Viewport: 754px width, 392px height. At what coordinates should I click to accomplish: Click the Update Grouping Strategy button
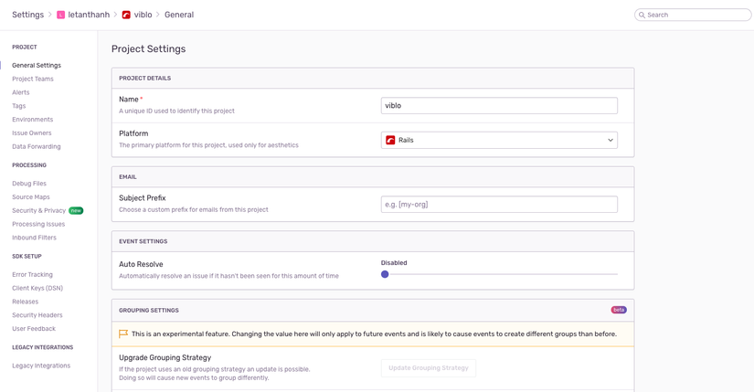click(x=428, y=368)
